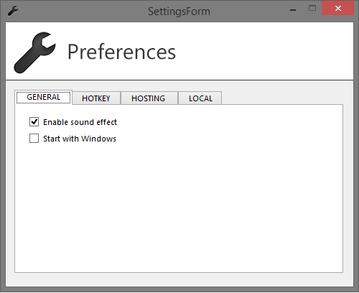This screenshot has width=359, height=293.
Task: Select the HOSTING tab
Action: (149, 98)
